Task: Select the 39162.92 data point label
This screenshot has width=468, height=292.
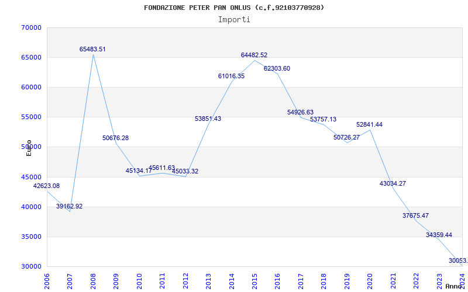Action: (x=69, y=207)
